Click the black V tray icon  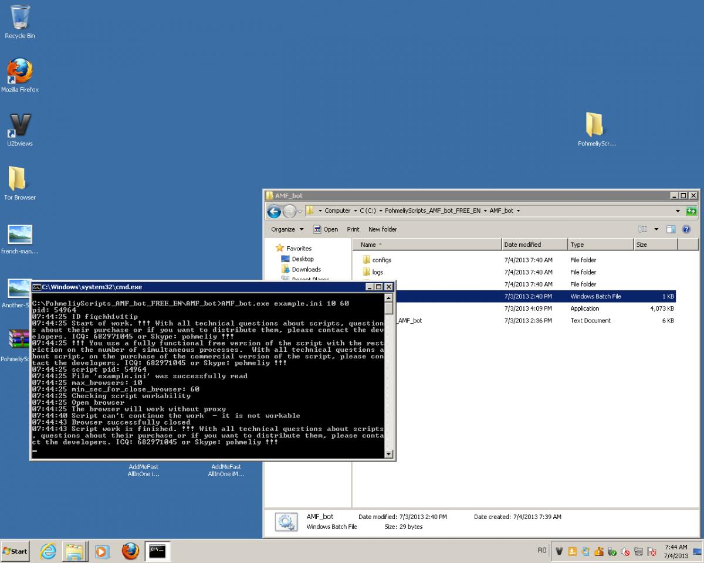coord(559,551)
